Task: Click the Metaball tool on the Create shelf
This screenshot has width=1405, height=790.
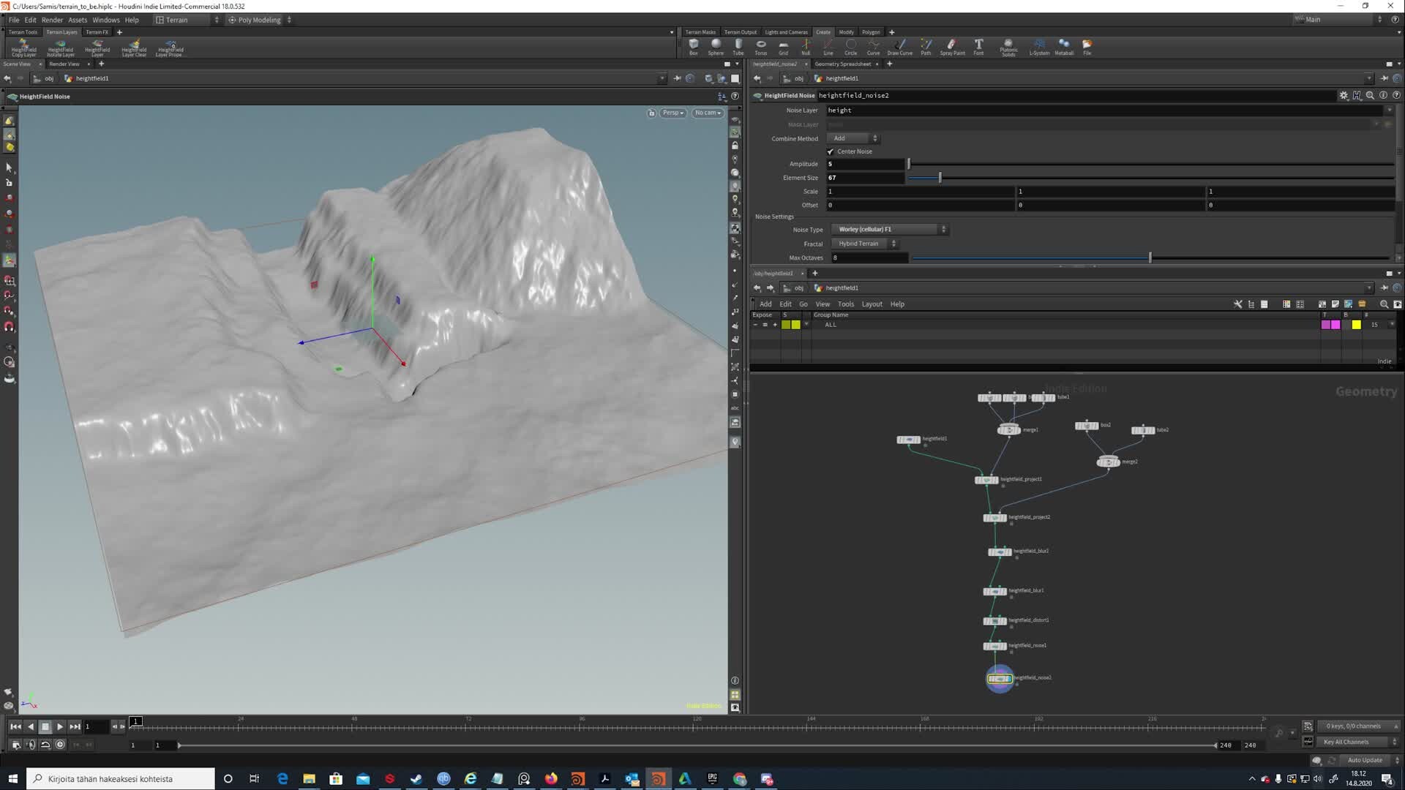Action: [1064, 47]
